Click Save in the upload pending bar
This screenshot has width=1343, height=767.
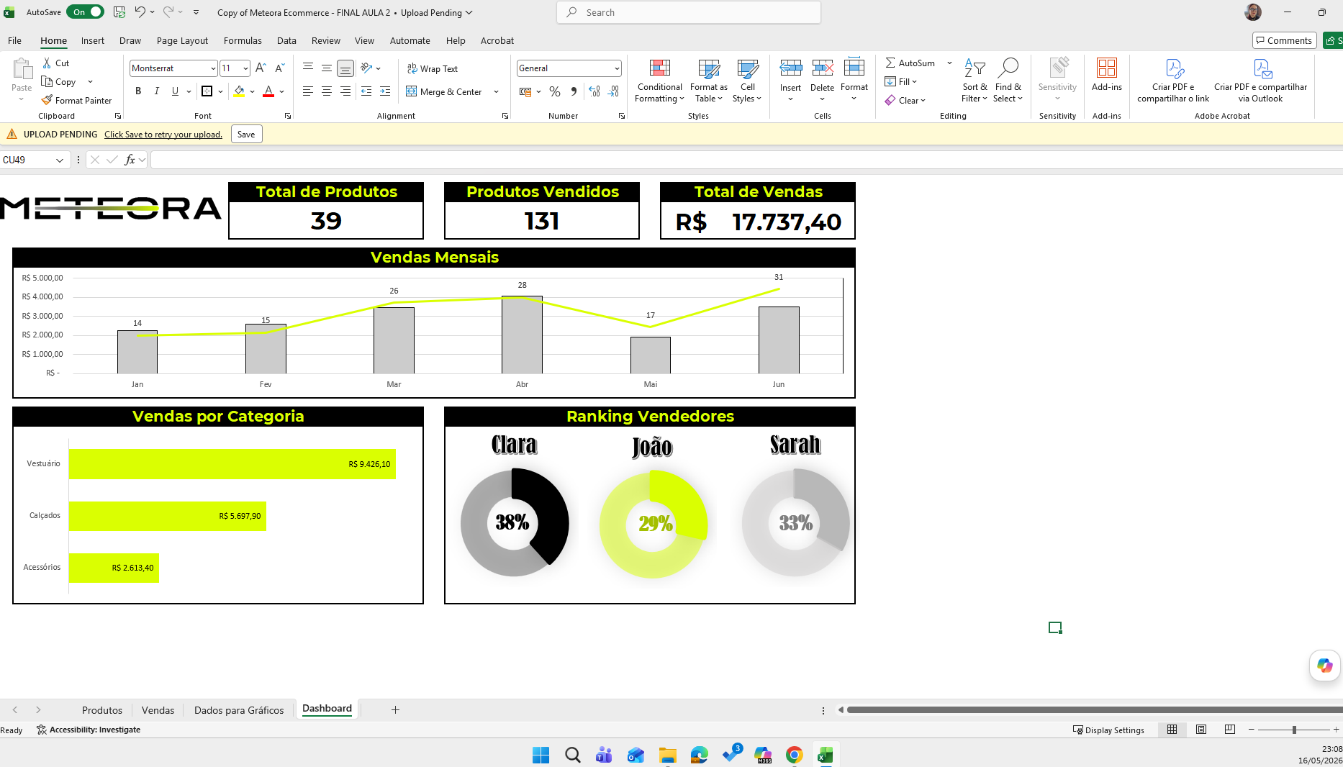246,135
